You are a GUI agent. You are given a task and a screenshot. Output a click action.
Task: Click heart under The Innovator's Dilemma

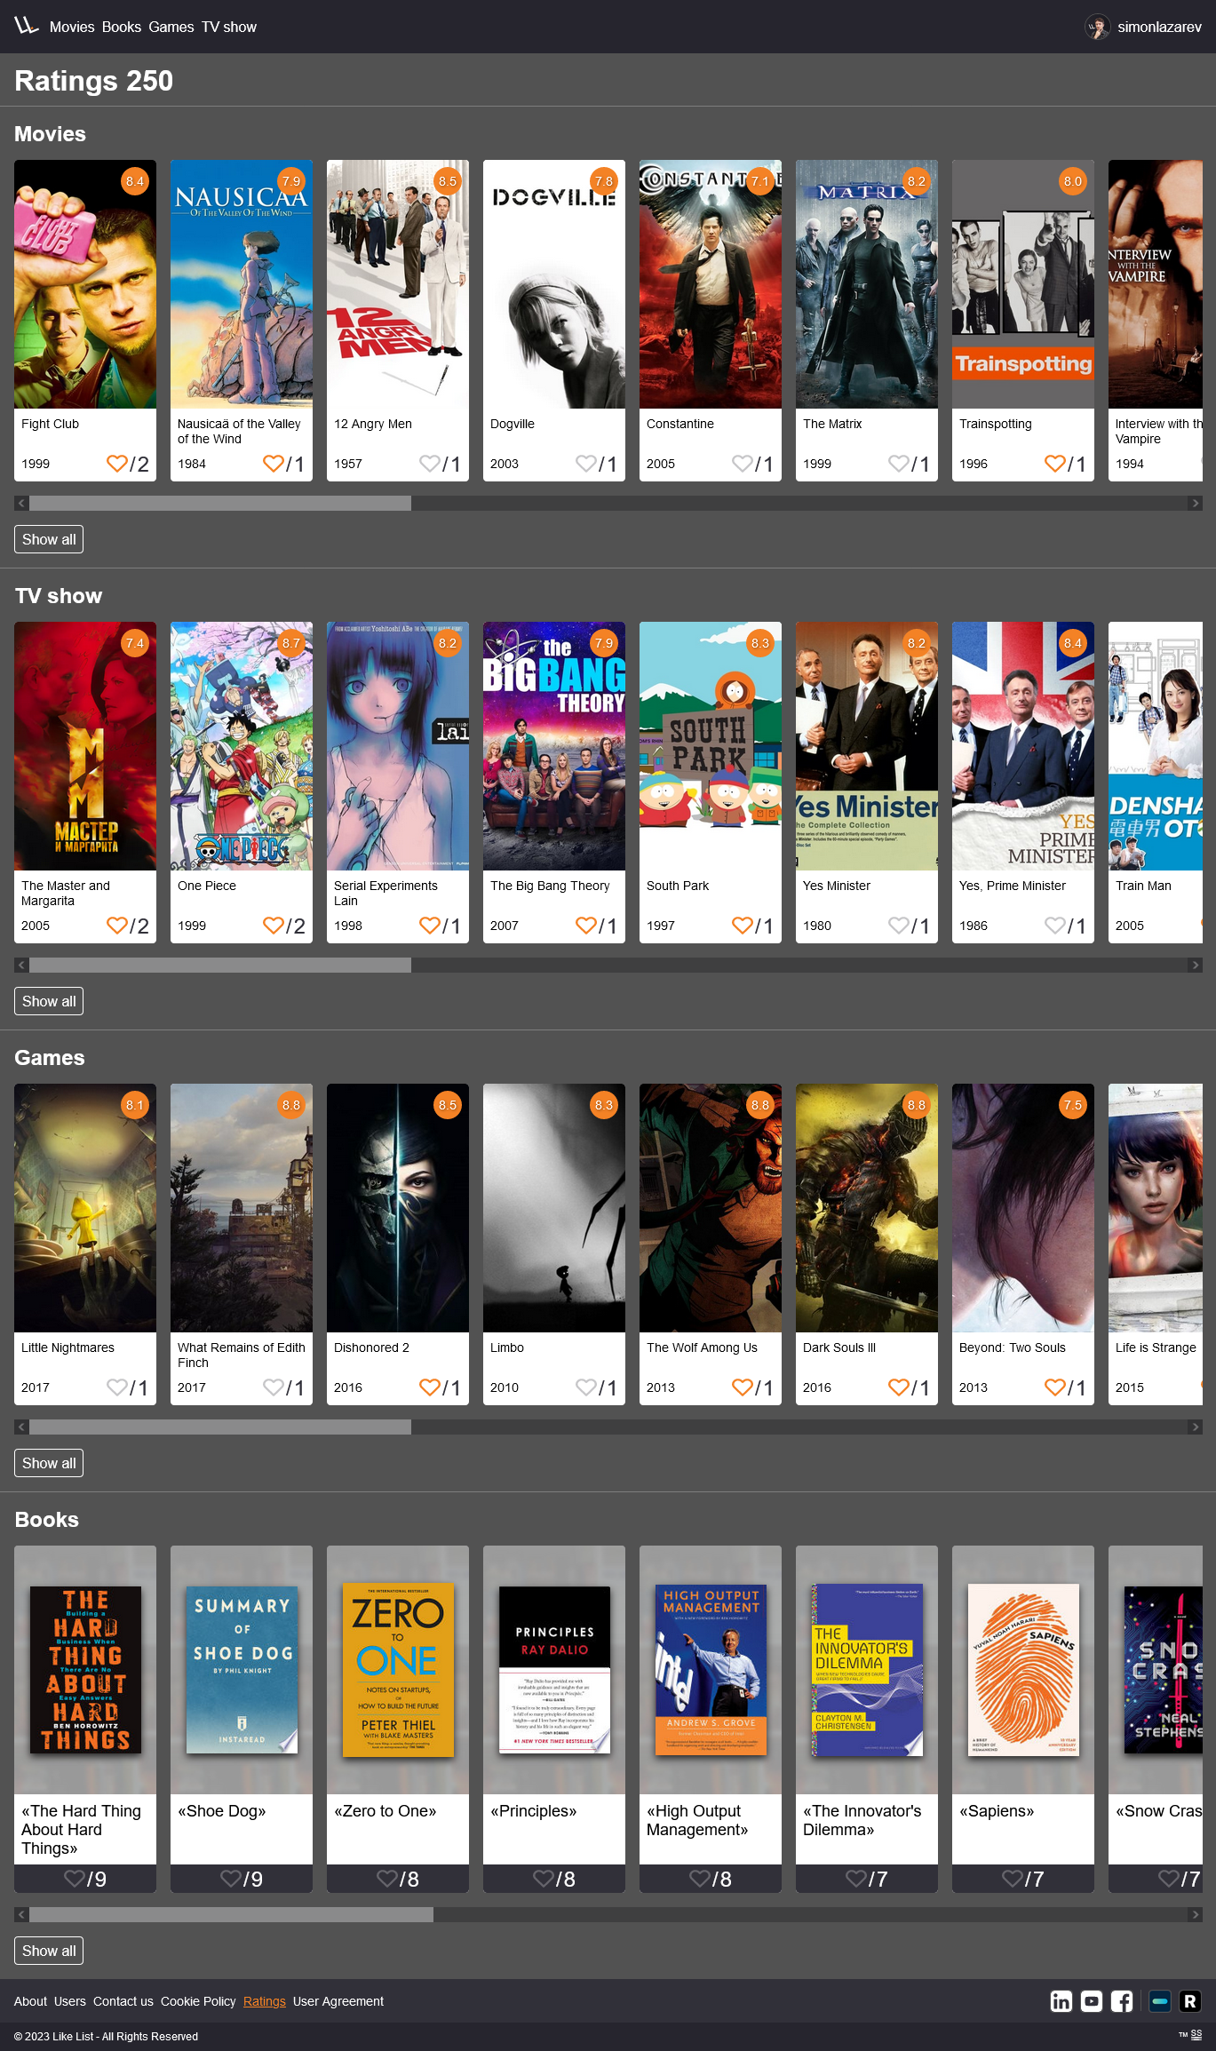click(856, 1878)
